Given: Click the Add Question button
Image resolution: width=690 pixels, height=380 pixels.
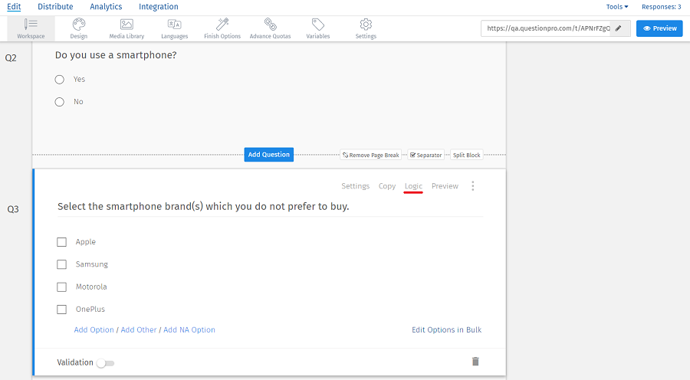Looking at the screenshot, I should (x=268, y=155).
